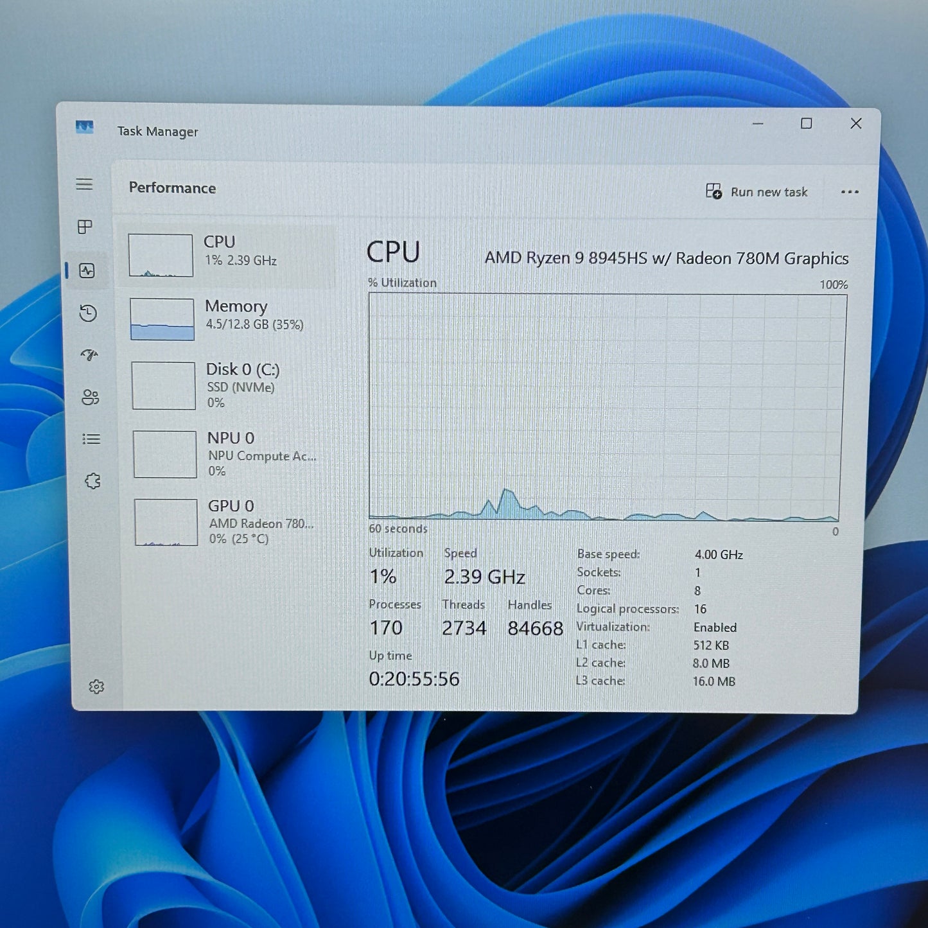The width and height of the screenshot is (928, 928).
Task: Click the CPU utilization graph
Action: (607, 405)
